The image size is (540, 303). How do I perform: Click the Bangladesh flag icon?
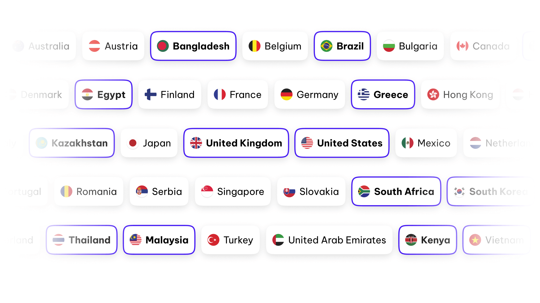pyautogui.click(x=163, y=46)
